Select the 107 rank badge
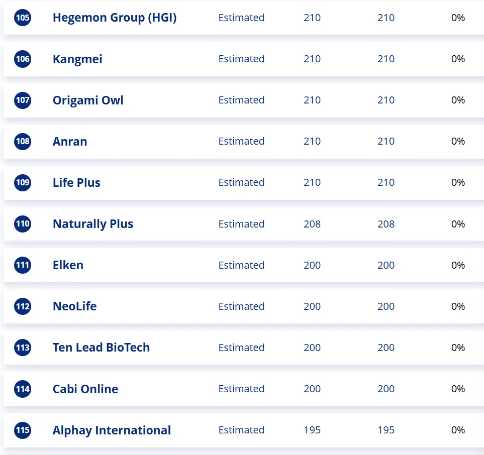 [23, 100]
